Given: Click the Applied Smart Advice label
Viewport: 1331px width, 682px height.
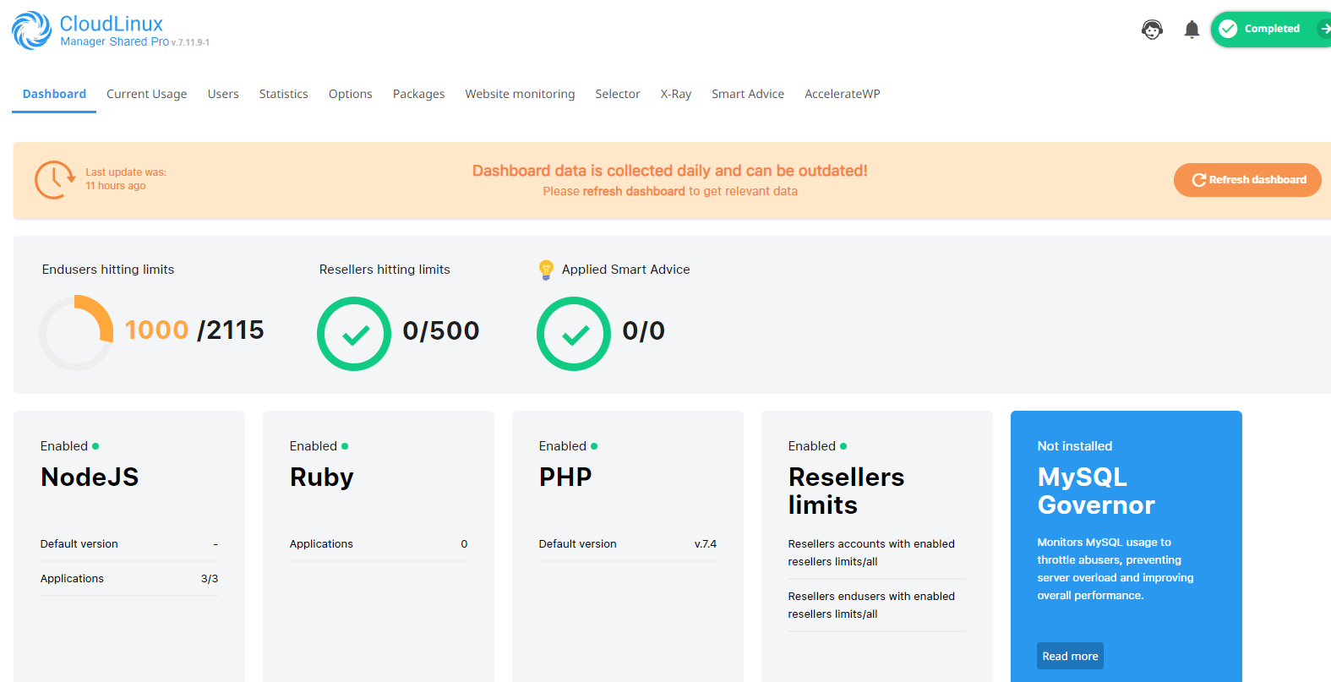Looking at the screenshot, I should coord(626,270).
